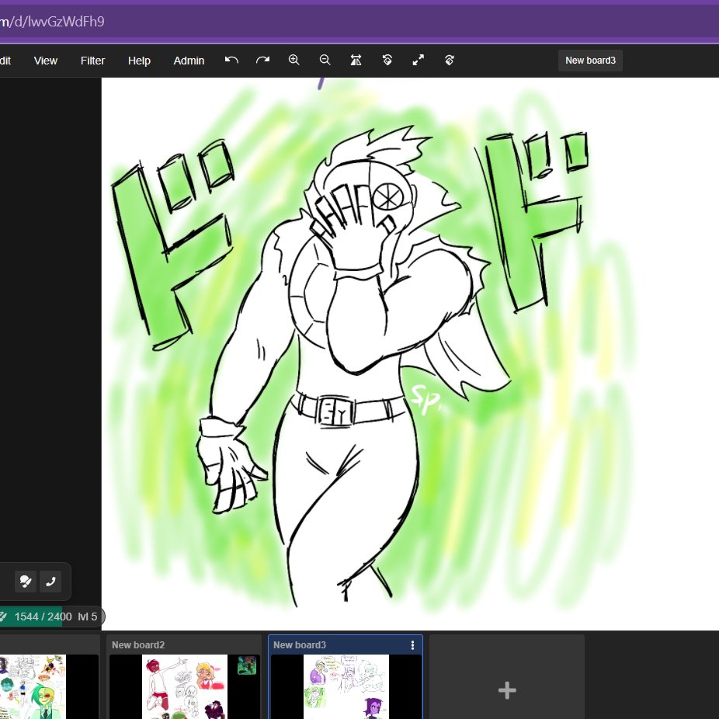Click the New board3 tab label at the bottom
Image resolution: width=719 pixels, height=719 pixels.
point(300,644)
